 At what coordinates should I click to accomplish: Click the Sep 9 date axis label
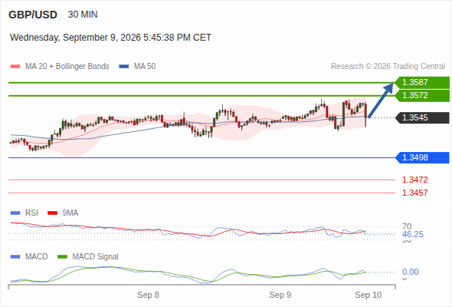(280, 295)
